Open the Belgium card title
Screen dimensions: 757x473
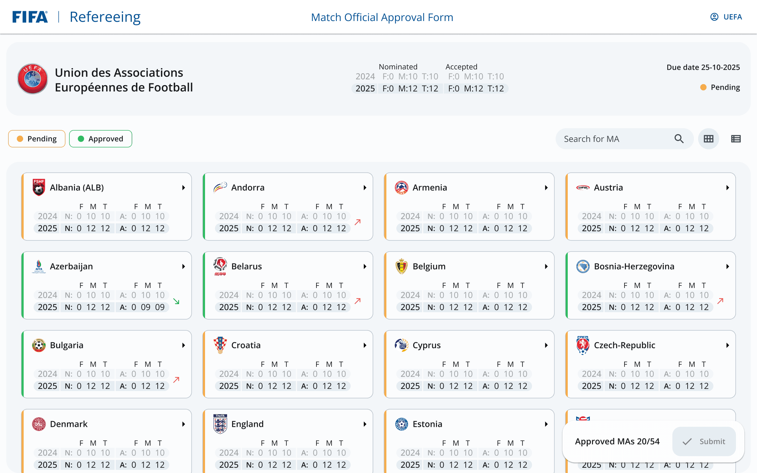pos(429,267)
